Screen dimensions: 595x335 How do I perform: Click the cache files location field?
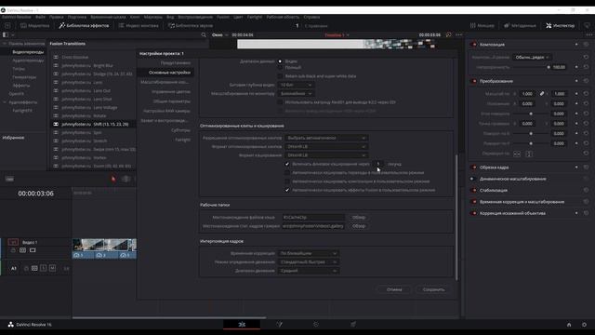point(313,217)
